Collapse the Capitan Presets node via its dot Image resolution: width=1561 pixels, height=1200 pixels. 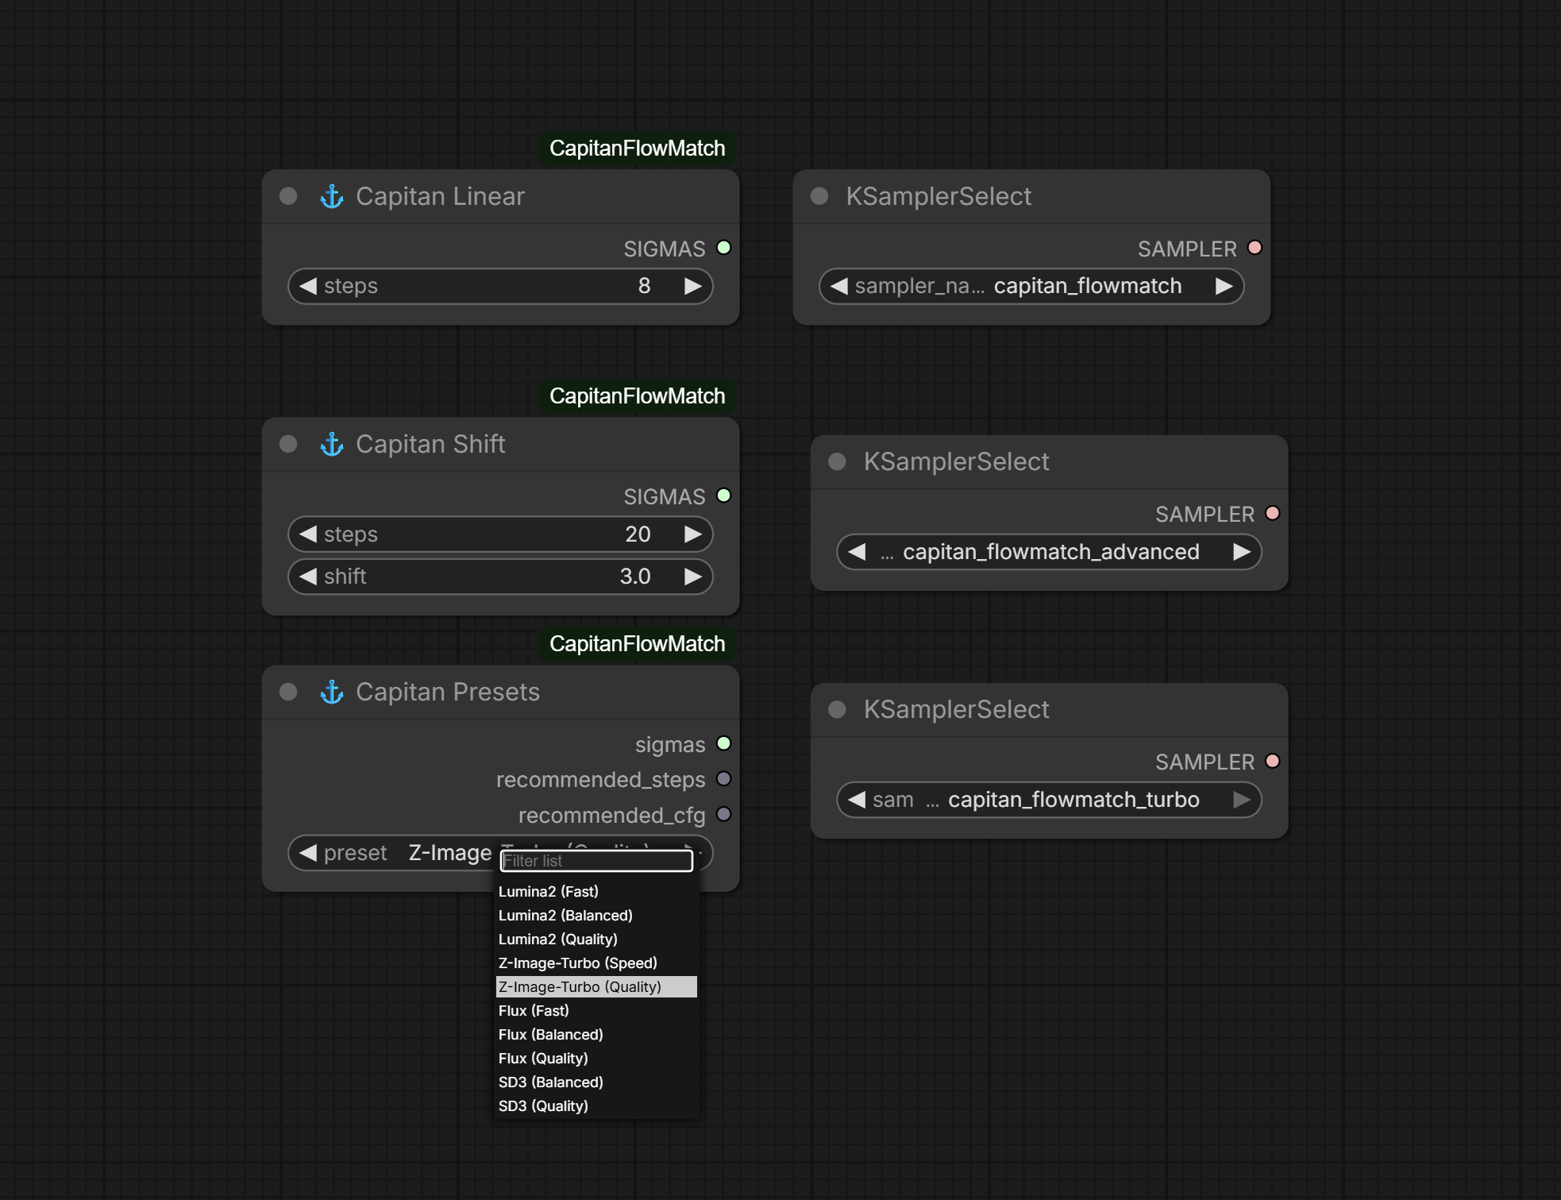coord(288,692)
